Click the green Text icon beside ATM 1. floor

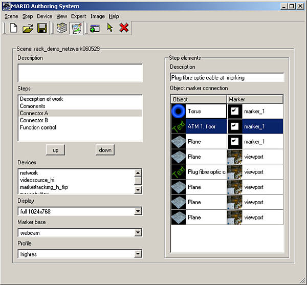[179, 126]
